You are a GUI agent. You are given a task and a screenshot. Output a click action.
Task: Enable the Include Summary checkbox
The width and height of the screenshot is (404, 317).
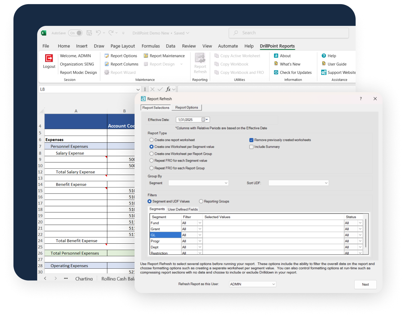251,147
